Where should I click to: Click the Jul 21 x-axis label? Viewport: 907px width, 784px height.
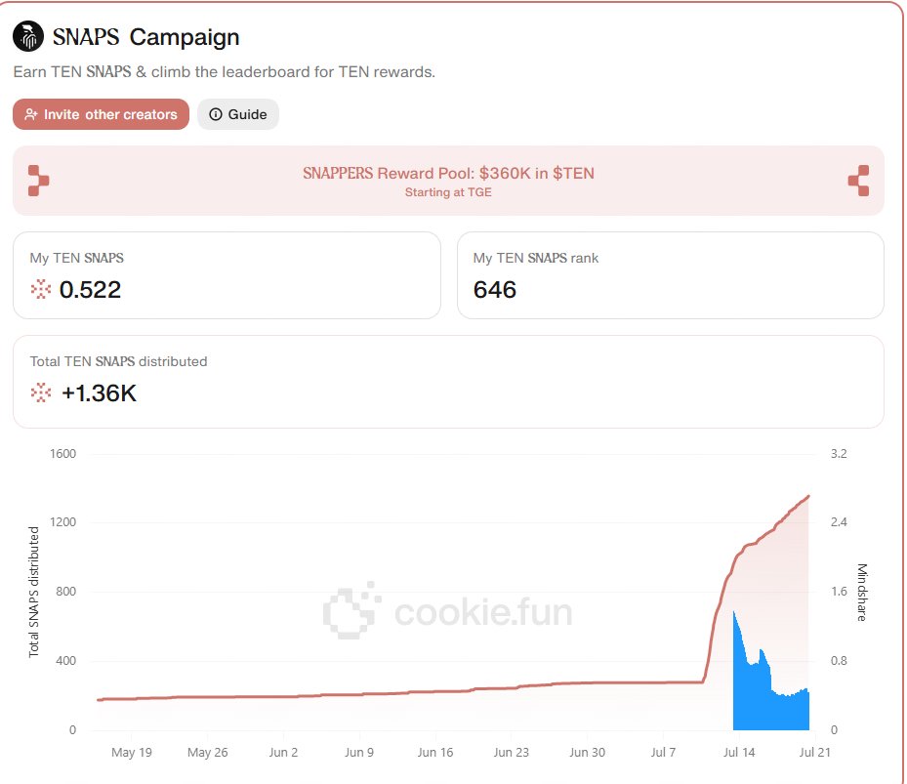pyautogui.click(x=814, y=752)
